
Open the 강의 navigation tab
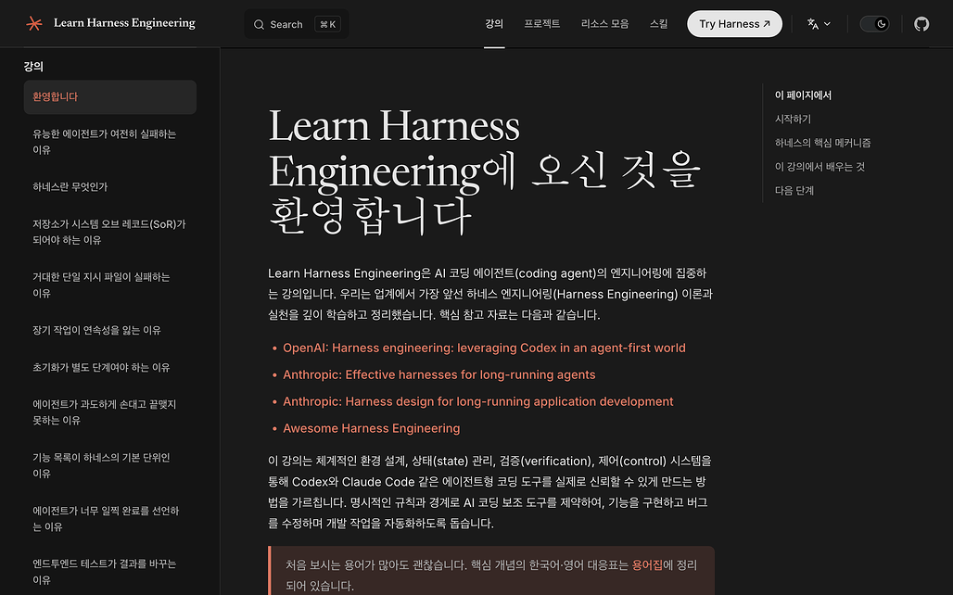point(494,24)
